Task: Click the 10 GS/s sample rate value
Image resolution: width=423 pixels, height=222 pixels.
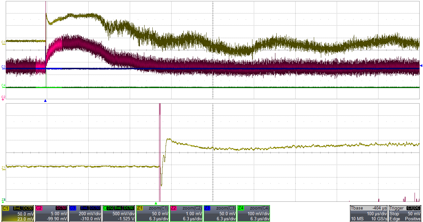Action: 379,219
